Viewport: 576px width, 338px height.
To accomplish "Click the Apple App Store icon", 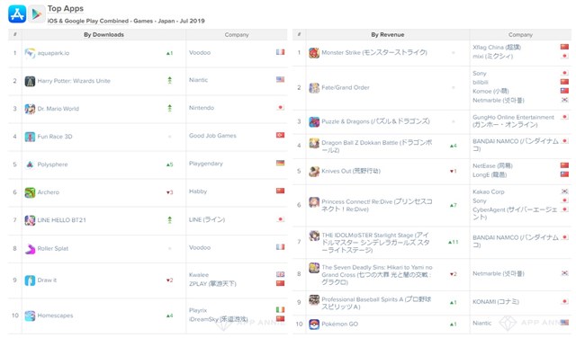I will tap(17, 14).
